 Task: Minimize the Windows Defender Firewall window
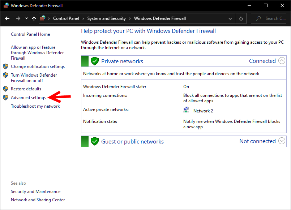[249, 5]
